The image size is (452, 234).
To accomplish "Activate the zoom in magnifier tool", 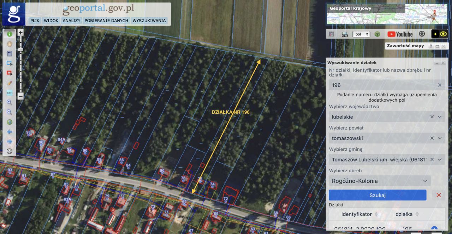I will point(10,102).
